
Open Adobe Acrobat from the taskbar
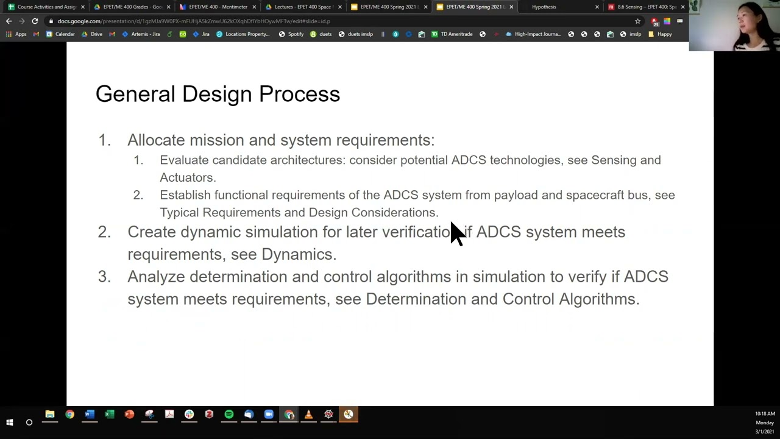coord(169,415)
